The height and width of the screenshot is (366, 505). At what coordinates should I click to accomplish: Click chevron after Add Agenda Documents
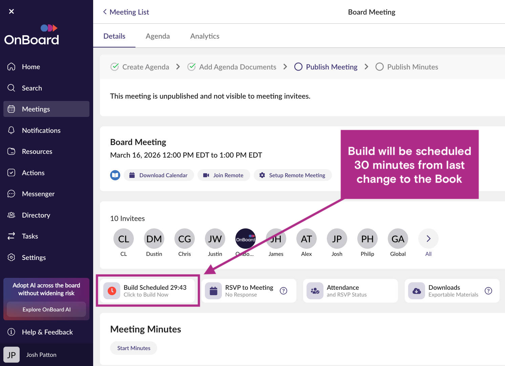(285, 67)
